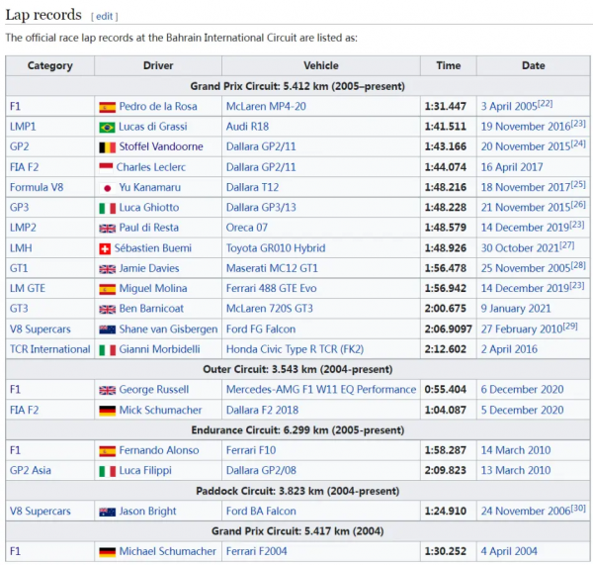593x565 pixels.
Task: Click the Japanese flag next to Yu Kanamaru
Action: (x=107, y=187)
